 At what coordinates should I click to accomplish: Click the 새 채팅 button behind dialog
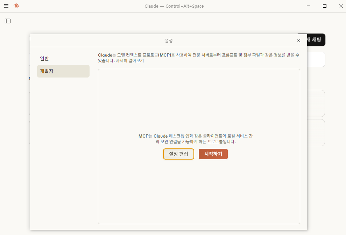coord(316,40)
